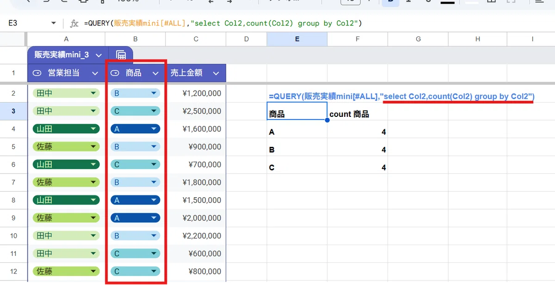Select column C header
555x285 pixels.
point(196,39)
